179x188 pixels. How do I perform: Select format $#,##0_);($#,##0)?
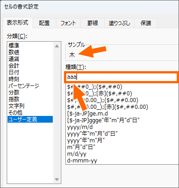pos(122,87)
